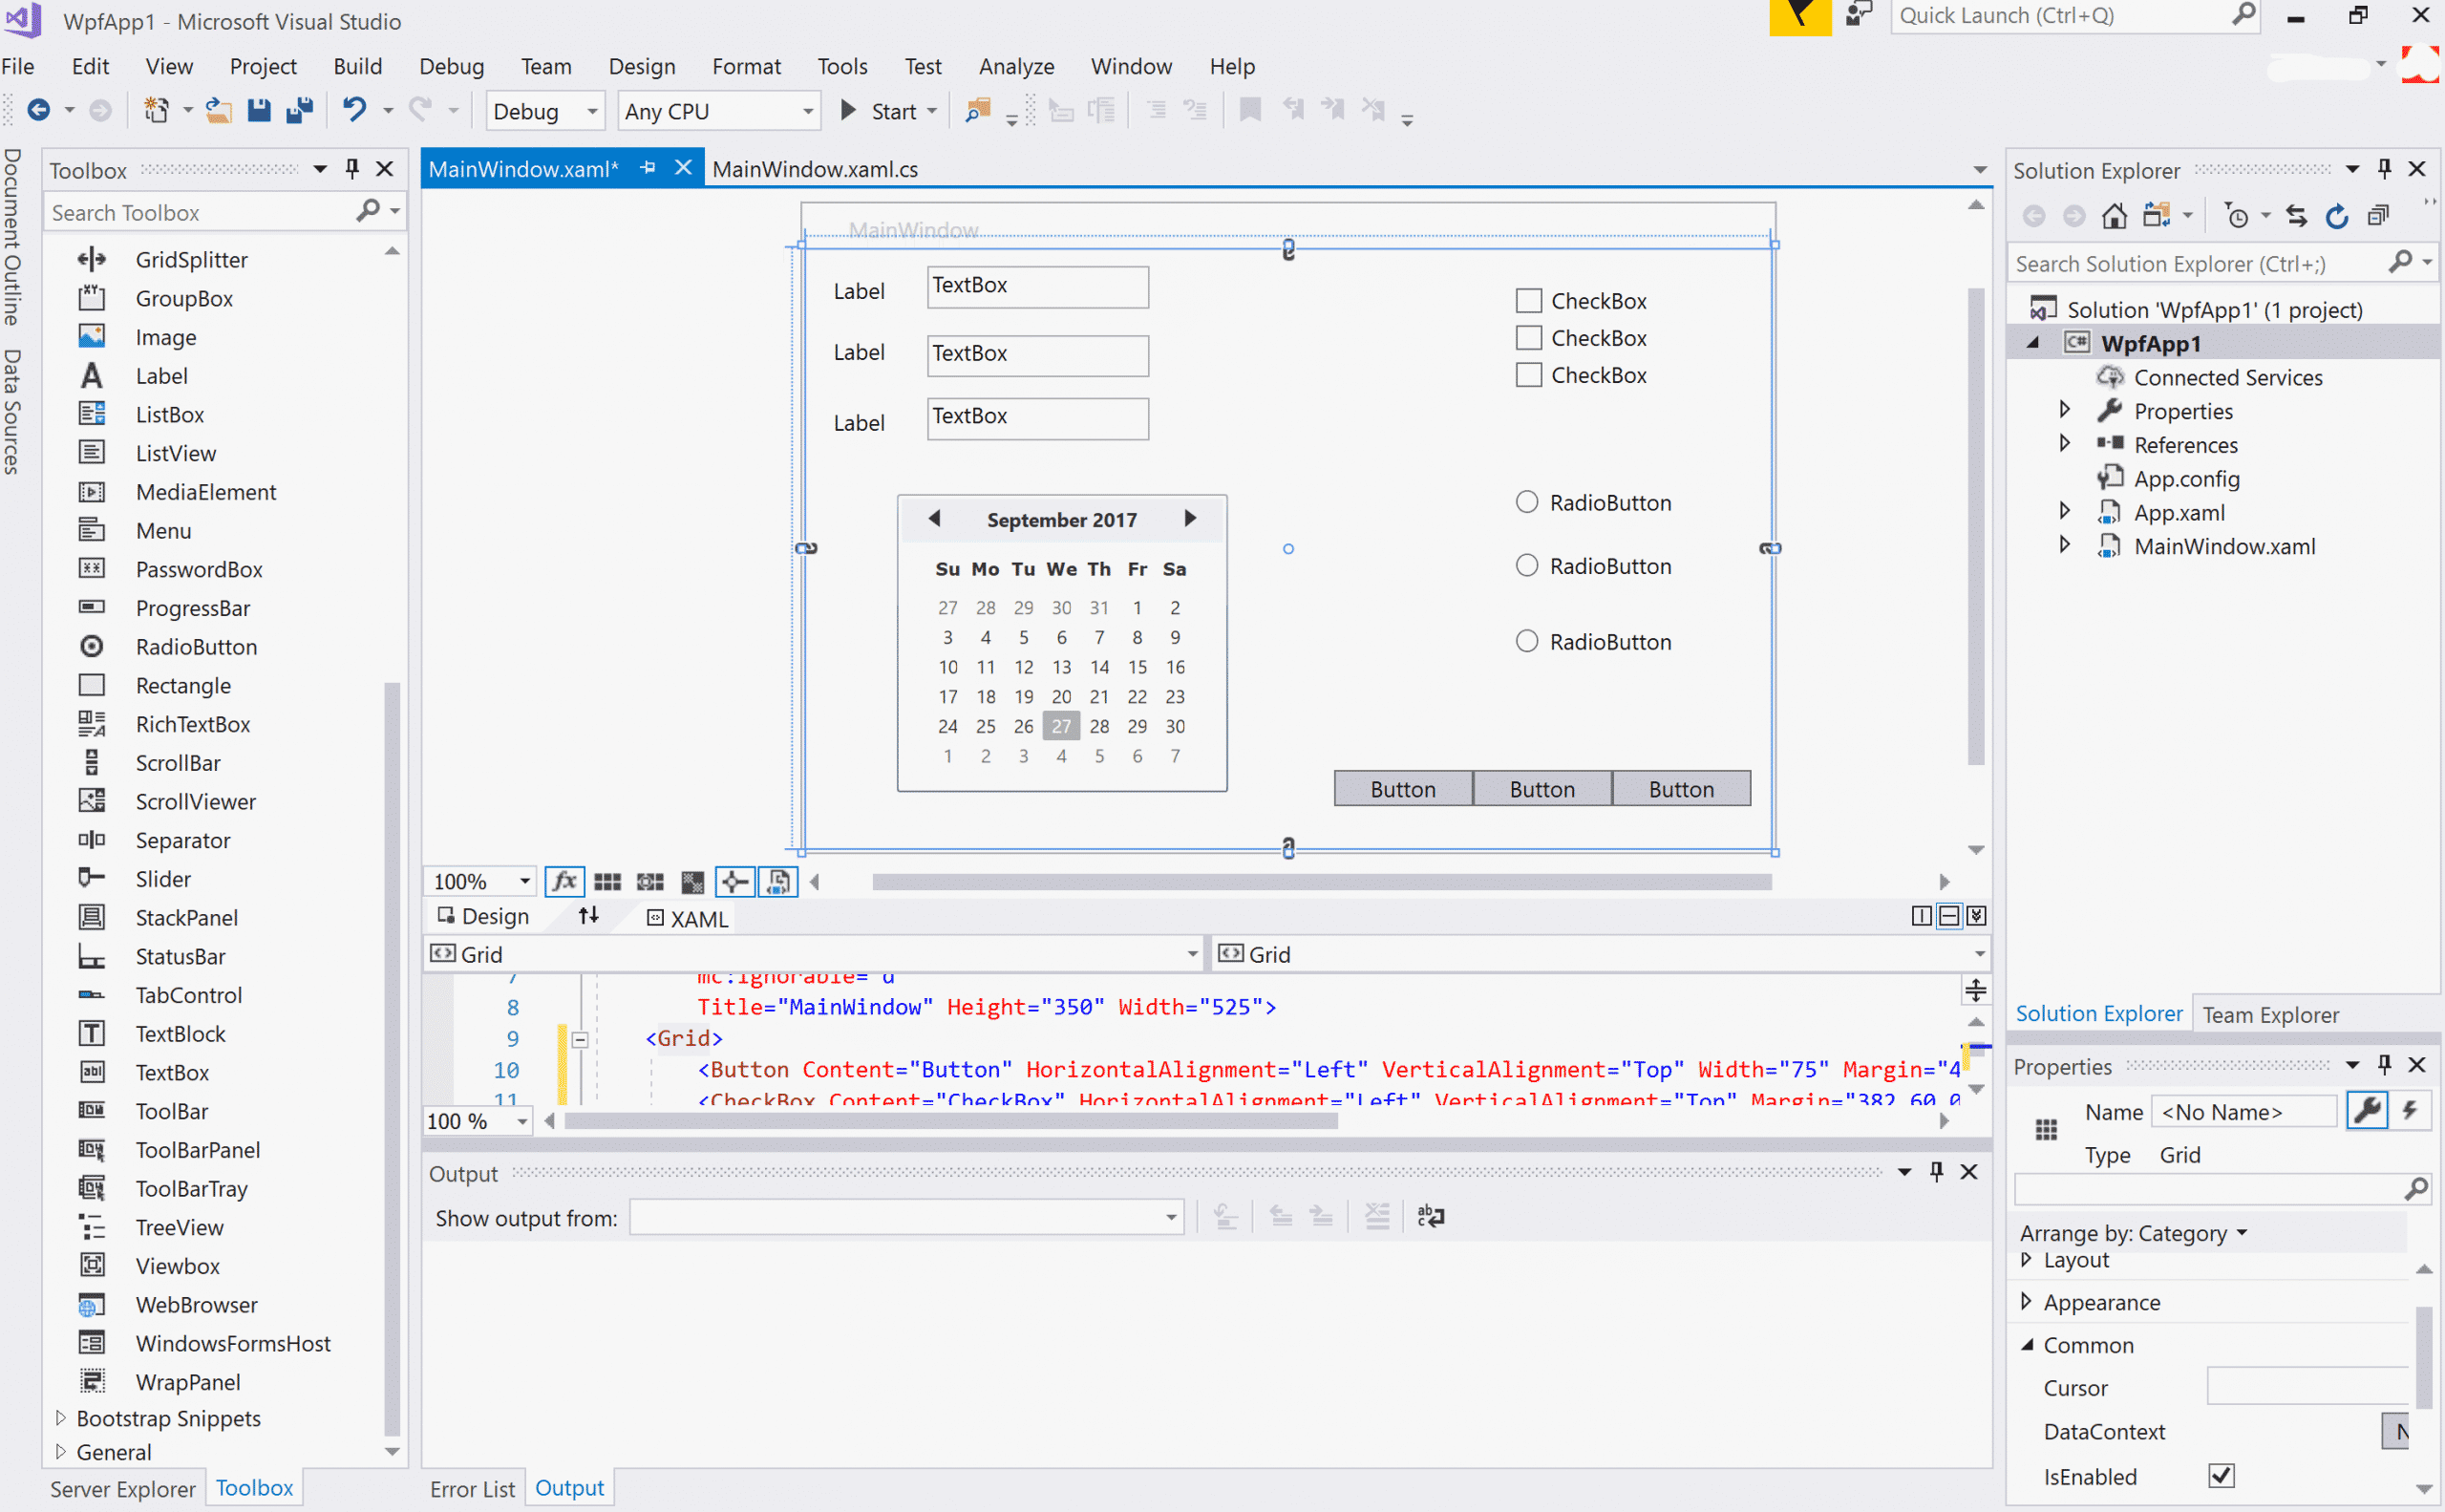The height and width of the screenshot is (1512, 2445).
Task: Select the middle RadioButton in designer
Action: 1526,565
